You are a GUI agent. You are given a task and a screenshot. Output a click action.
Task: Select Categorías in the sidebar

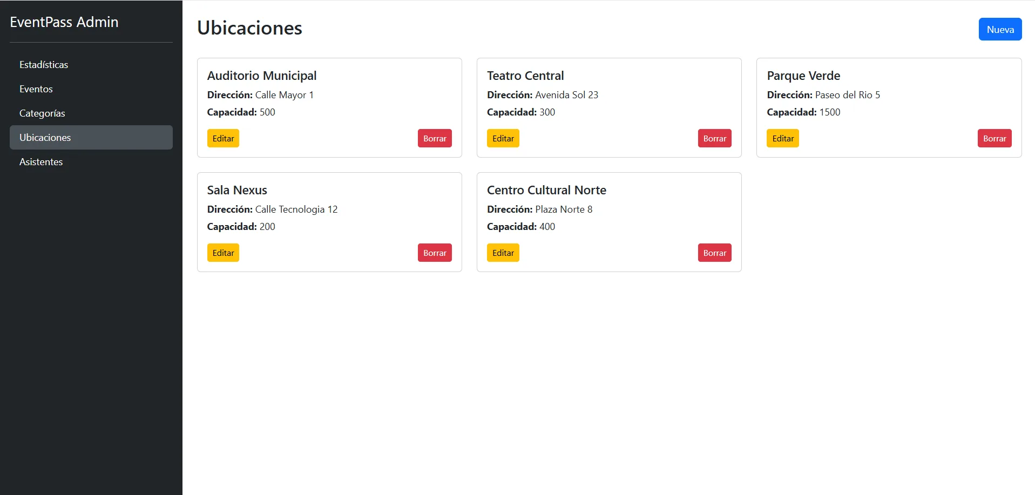tap(91, 113)
